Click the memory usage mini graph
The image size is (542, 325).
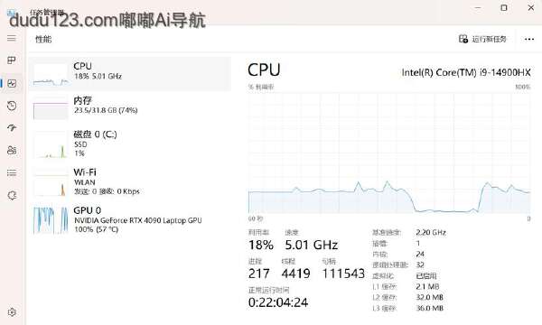(x=51, y=108)
